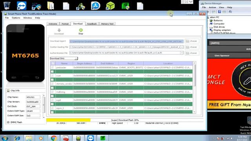Open View menu in Device Manager

coord(222,7)
